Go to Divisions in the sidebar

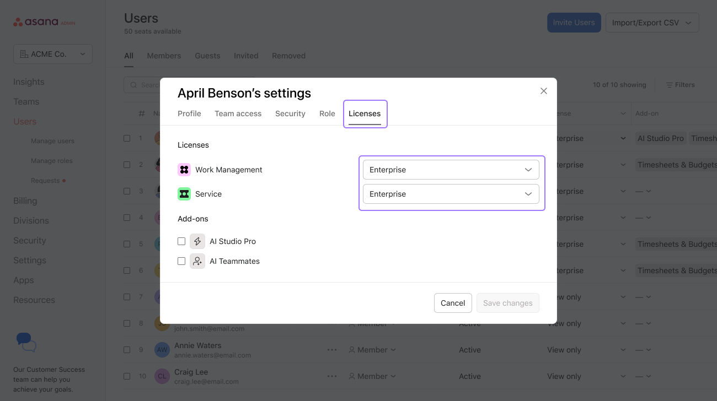point(31,220)
